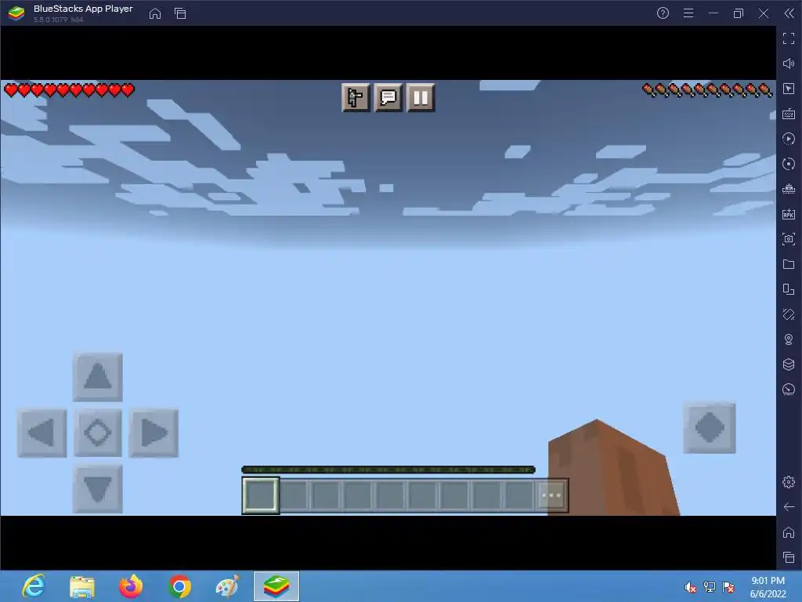The image size is (802, 602).
Task: Tap the move forward arrow on the D-pad
Action: point(98,377)
